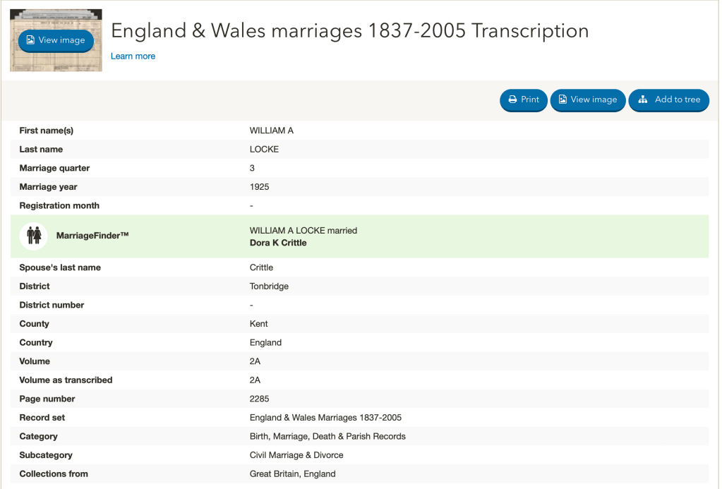
Task: Click the Civil Marriage & Divorce subcategory value
Action: tap(296, 455)
